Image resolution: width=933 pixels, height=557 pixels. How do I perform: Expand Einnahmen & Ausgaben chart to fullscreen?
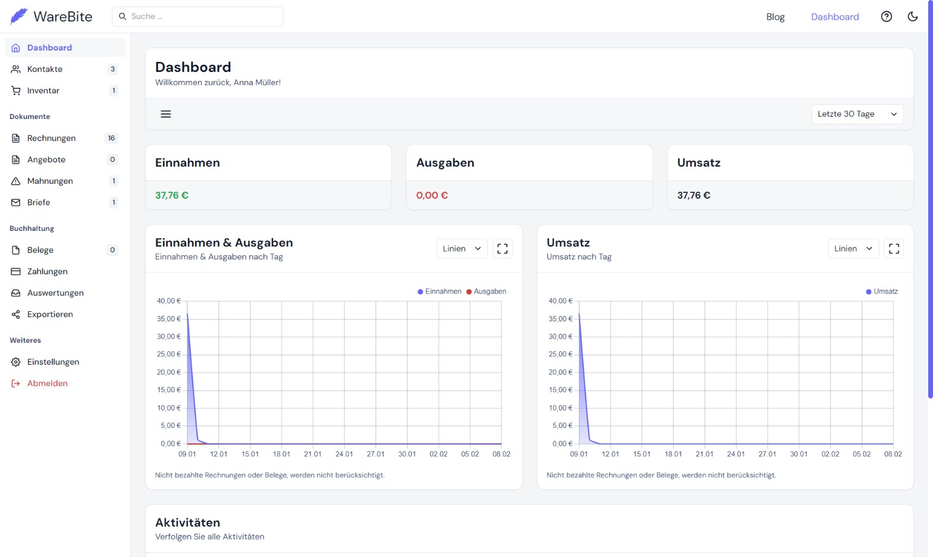[503, 249]
